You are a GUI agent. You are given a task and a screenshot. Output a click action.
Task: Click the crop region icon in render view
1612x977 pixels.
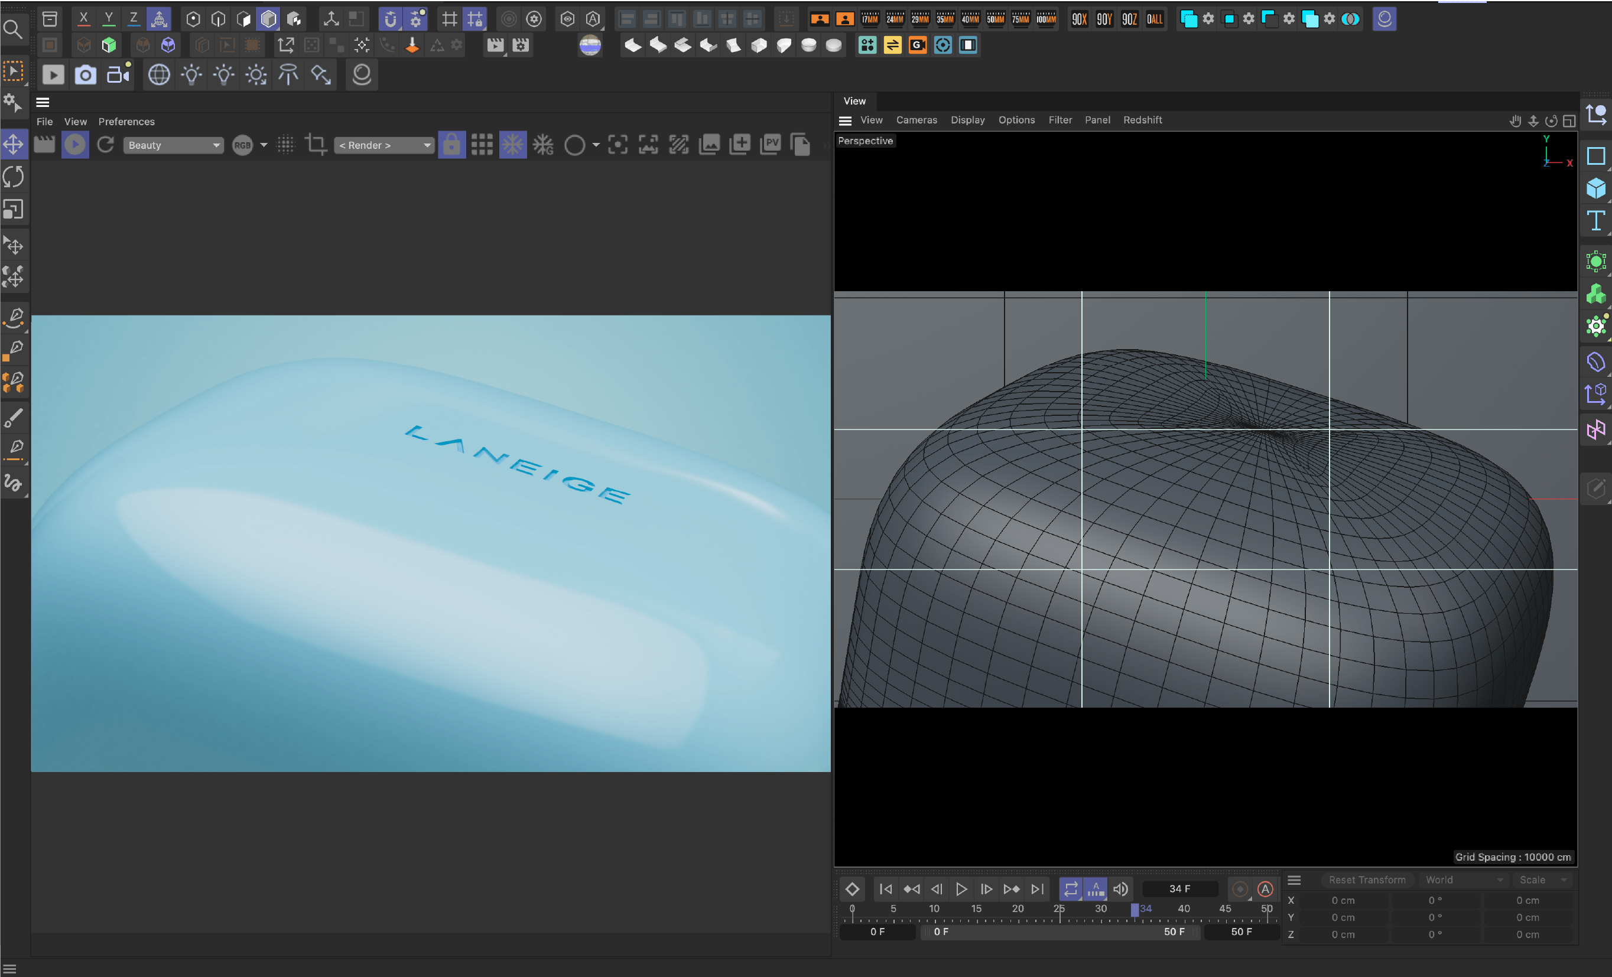[x=316, y=145]
